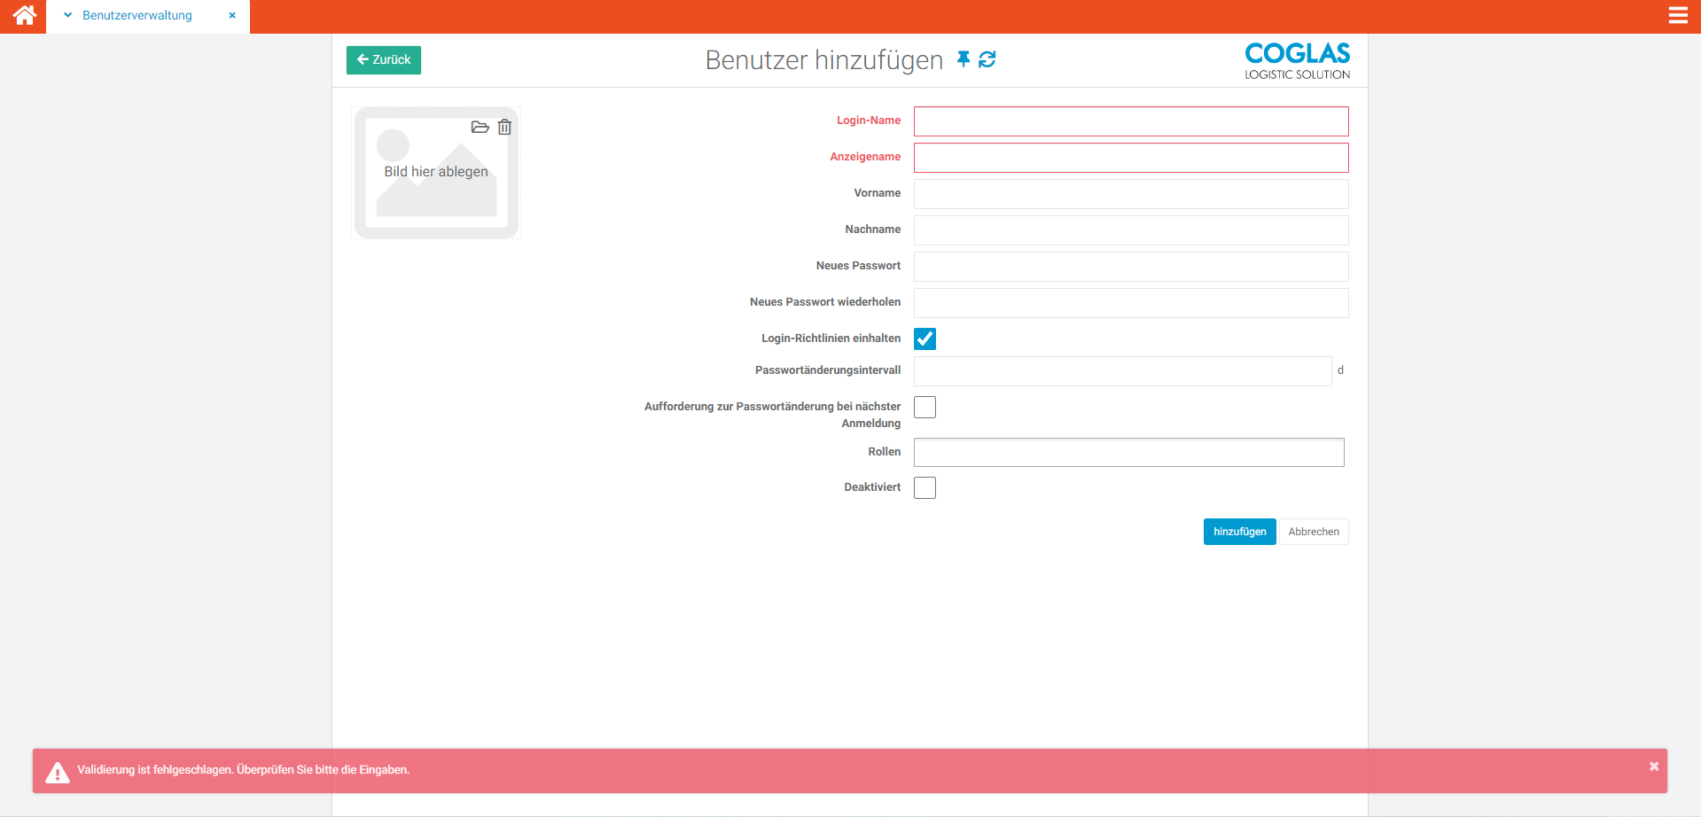The height and width of the screenshot is (817, 1701).
Task: Dismiss the validation error notification
Action: [x=1653, y=766]
